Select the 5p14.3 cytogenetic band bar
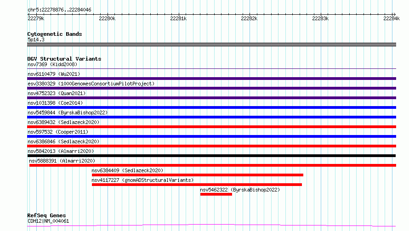Screen dimensions: 409x231 211,45
